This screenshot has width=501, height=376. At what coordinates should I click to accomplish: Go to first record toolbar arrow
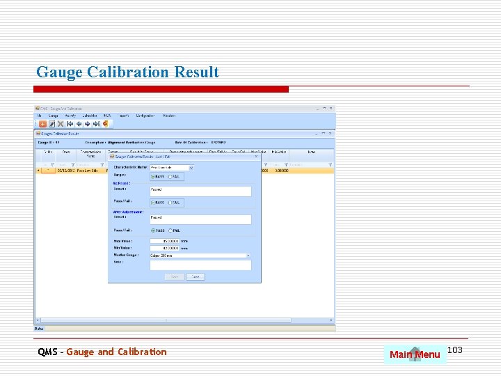70,124
